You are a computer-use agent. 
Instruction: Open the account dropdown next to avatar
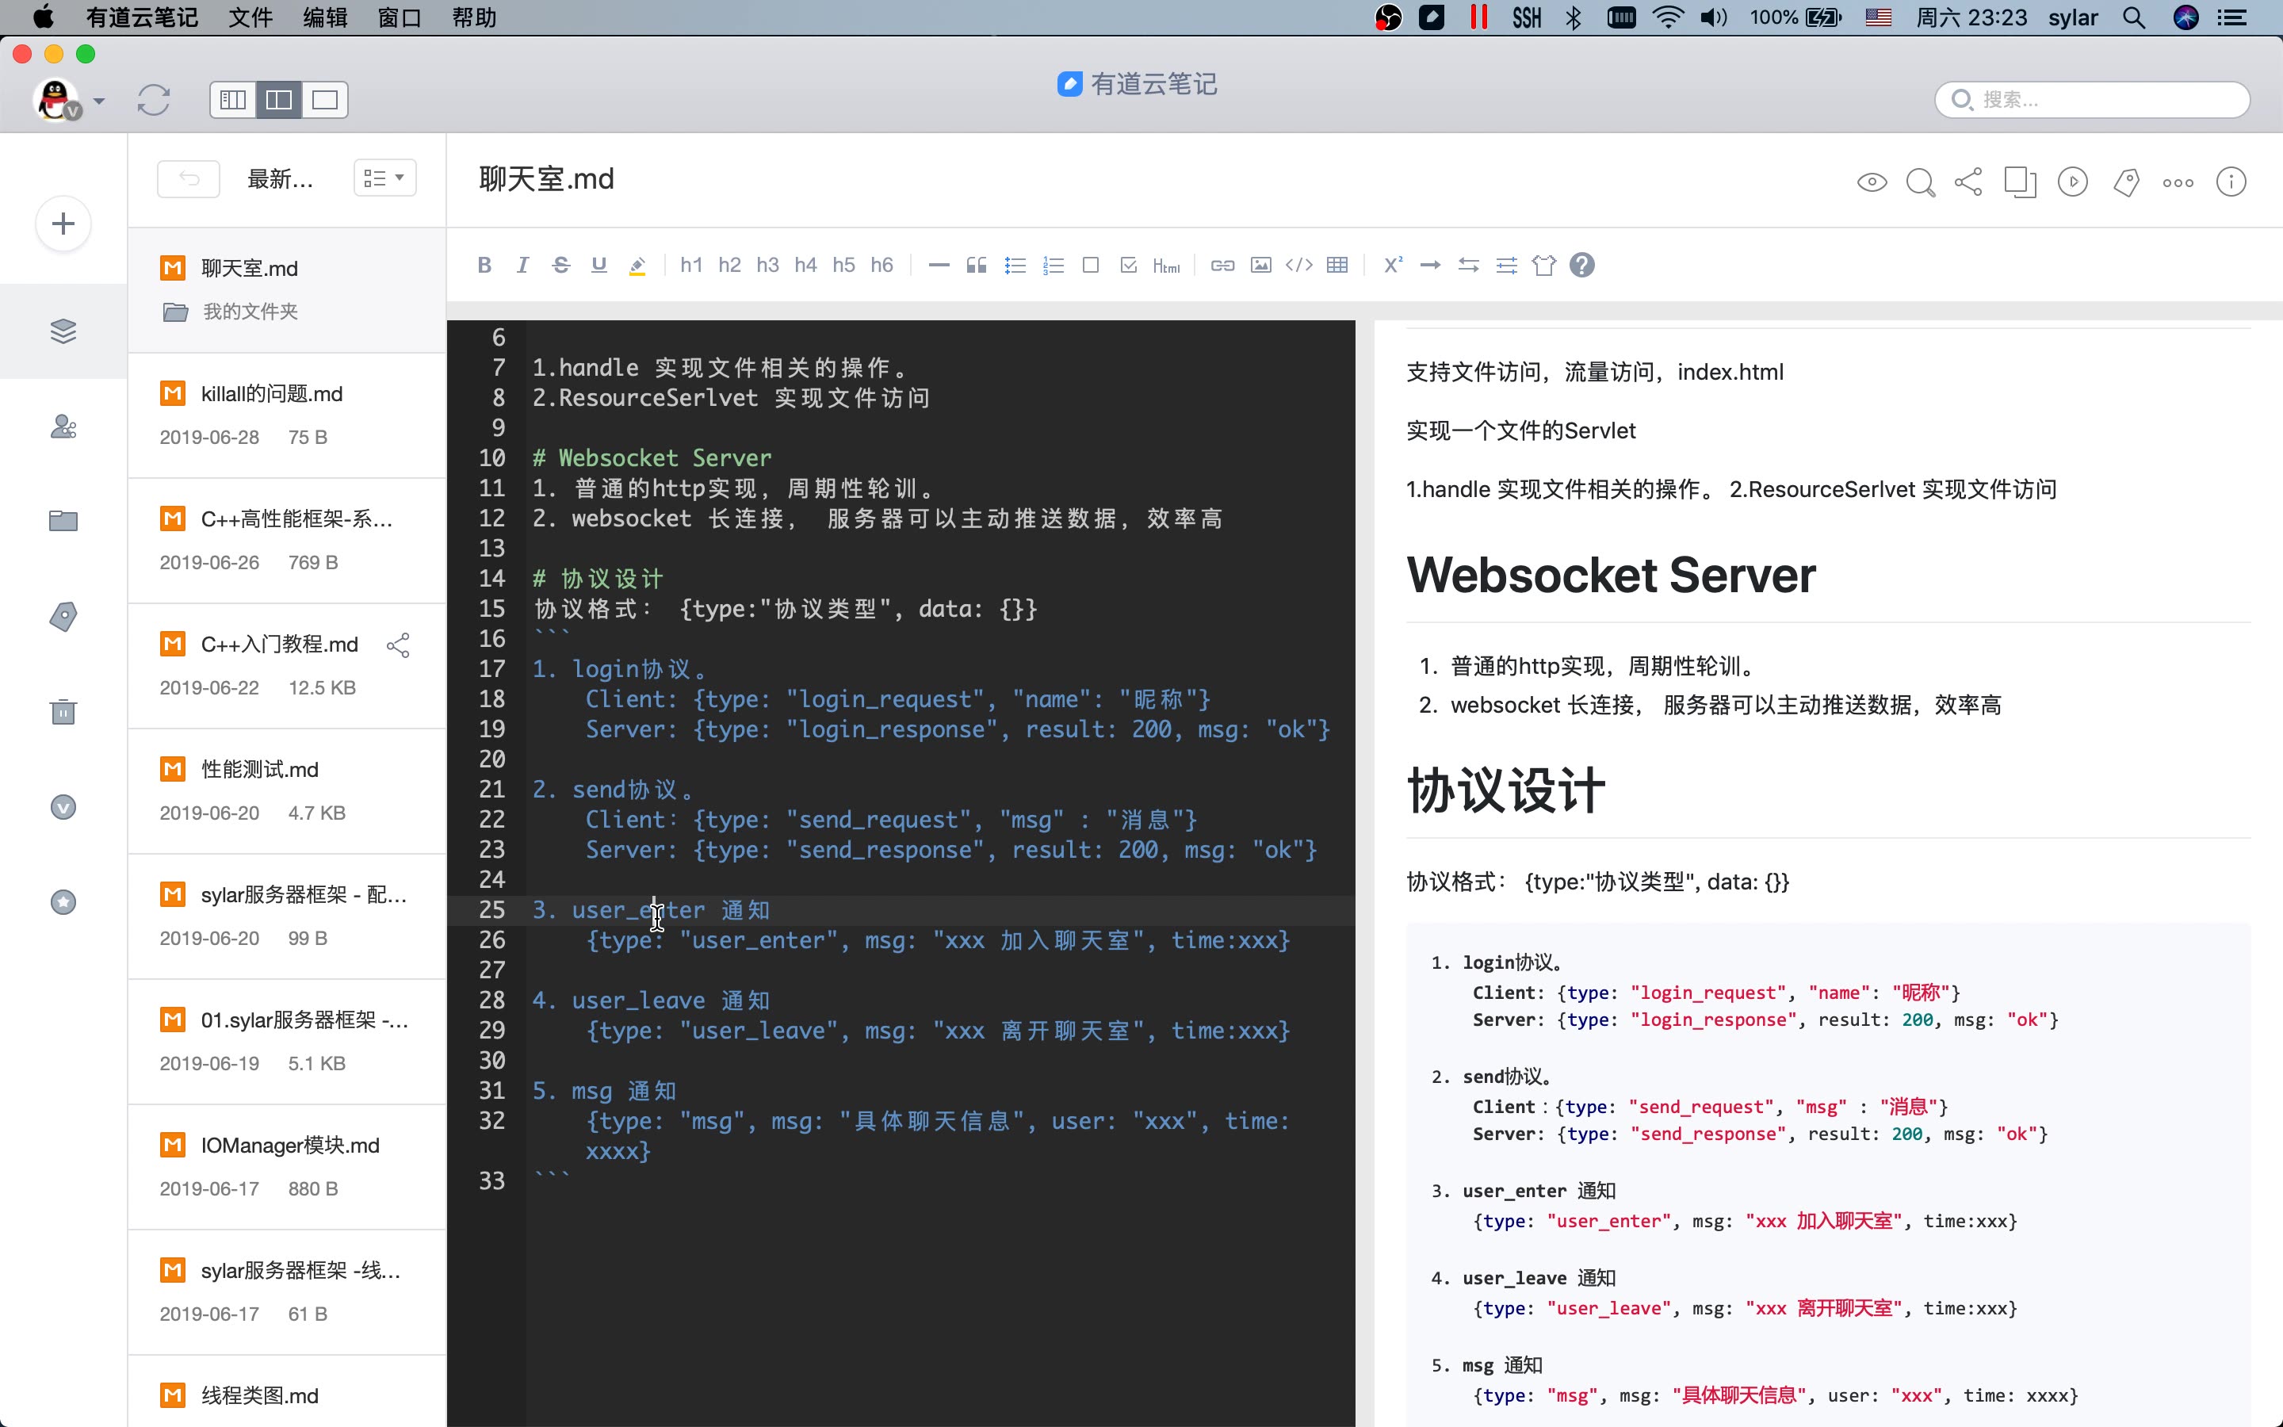tap(99, 100)
